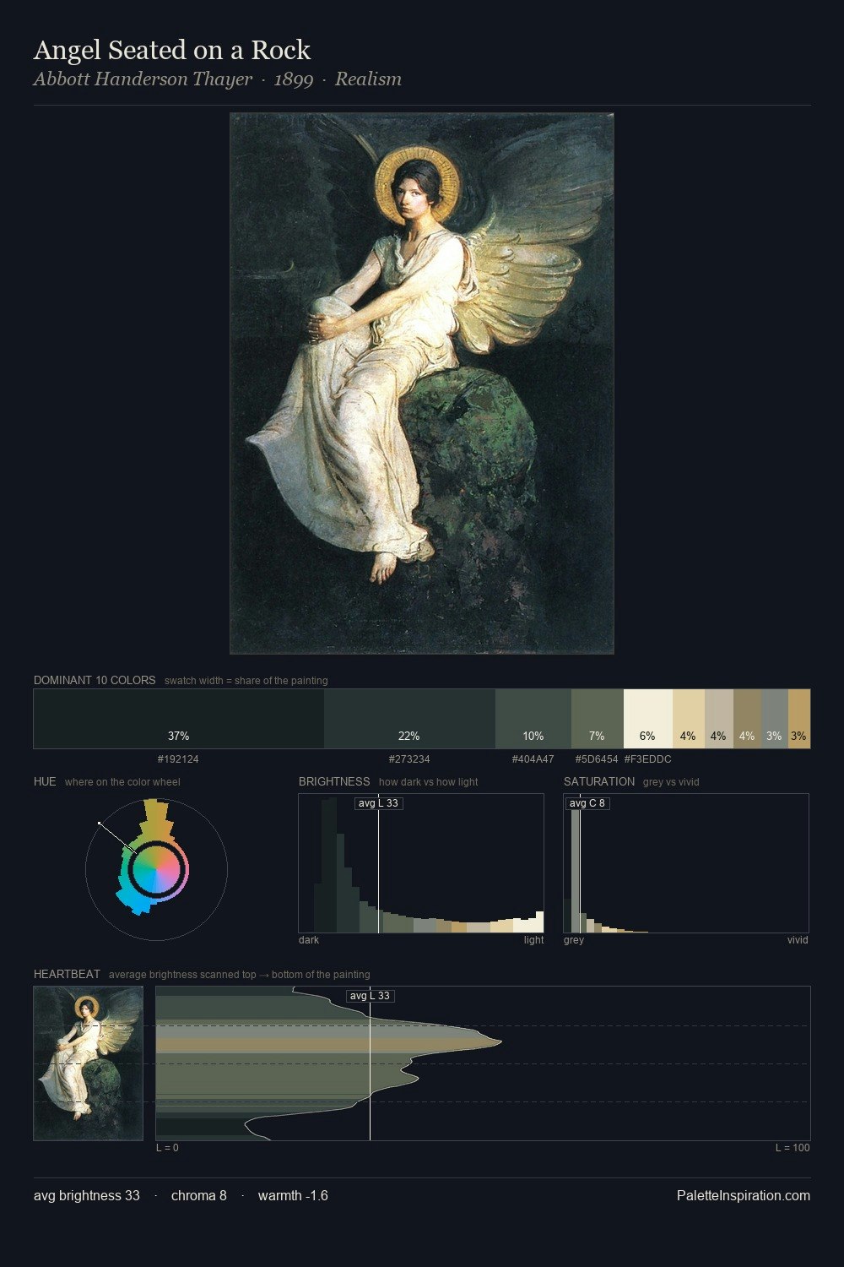Image resolution: width=844 pixels, height=1267 pixels.
Task: Click the hex code '#F3EDDC' label
Action: [x=648, y=759]
